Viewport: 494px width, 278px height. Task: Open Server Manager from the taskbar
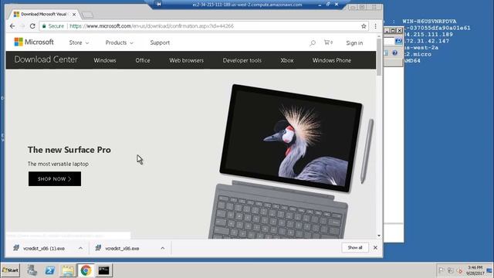(x=32, y=270)
